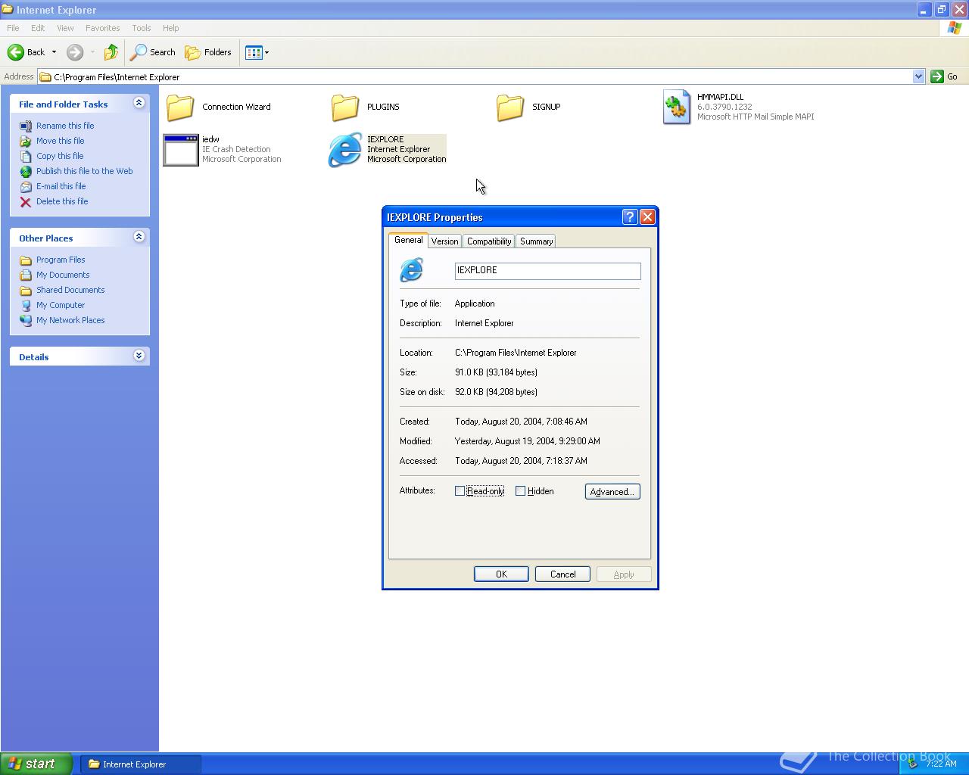Switch to the General tab
The image size is (969, 775).
pyautogui.click(x=408, y=240)
